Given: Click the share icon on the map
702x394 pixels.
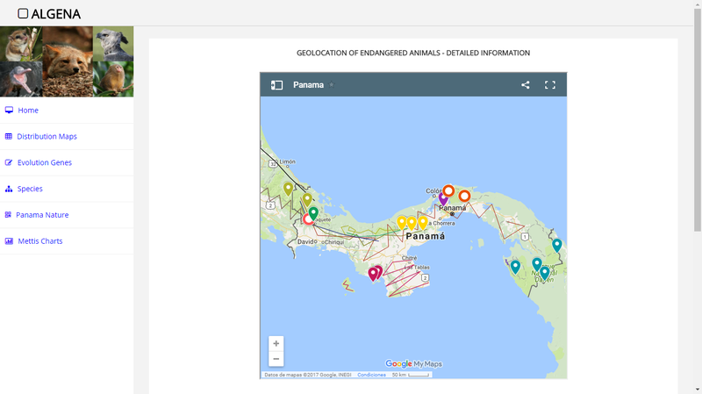Looking at the screenshot, I should (x=526, y=85).
